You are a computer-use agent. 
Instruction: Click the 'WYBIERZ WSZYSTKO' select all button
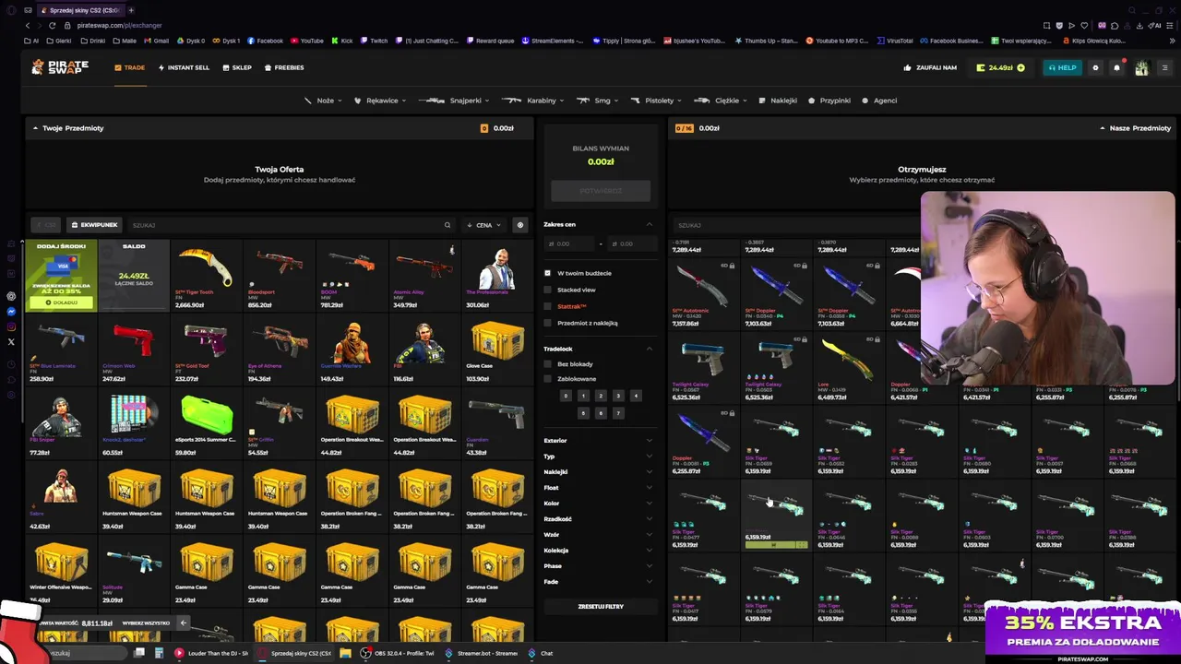(146, 623)
